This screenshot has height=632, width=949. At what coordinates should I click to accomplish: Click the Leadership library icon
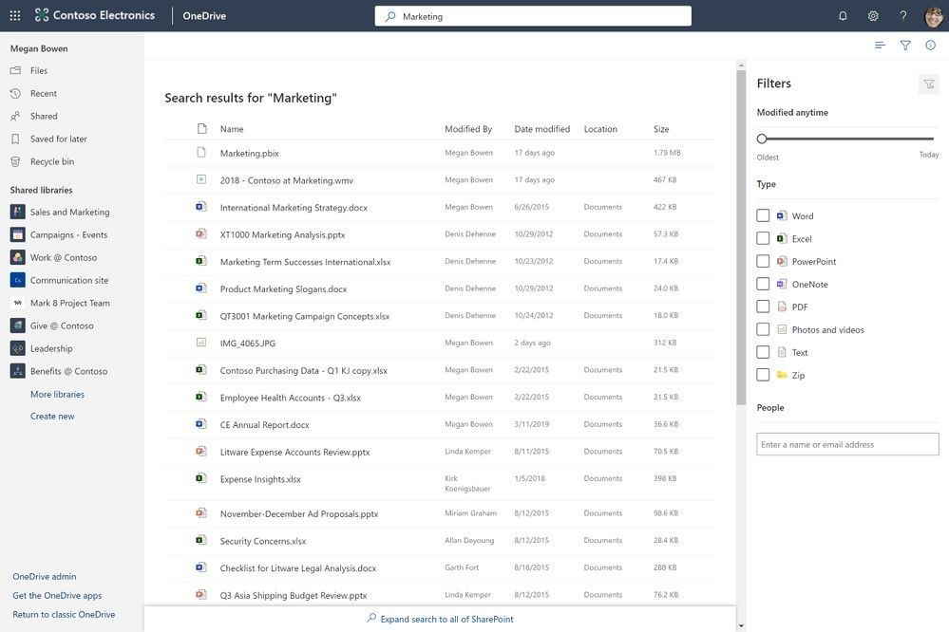(x=17, y=348)
